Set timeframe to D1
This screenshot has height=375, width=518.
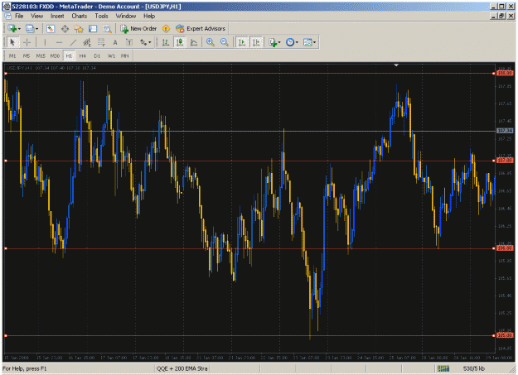(97, 55)
